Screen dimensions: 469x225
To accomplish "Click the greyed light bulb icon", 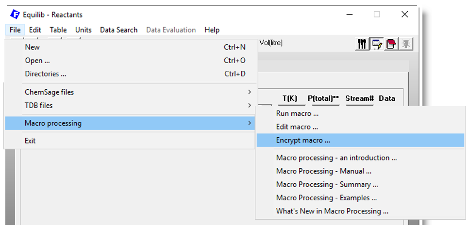I will (x=406, y=44).
